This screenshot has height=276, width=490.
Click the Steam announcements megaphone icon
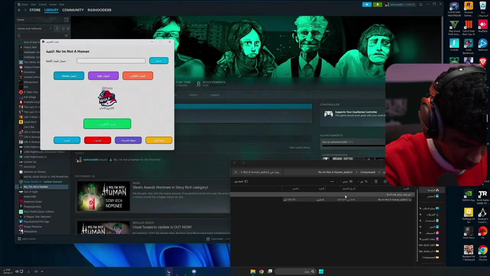[x=367, y=5]
